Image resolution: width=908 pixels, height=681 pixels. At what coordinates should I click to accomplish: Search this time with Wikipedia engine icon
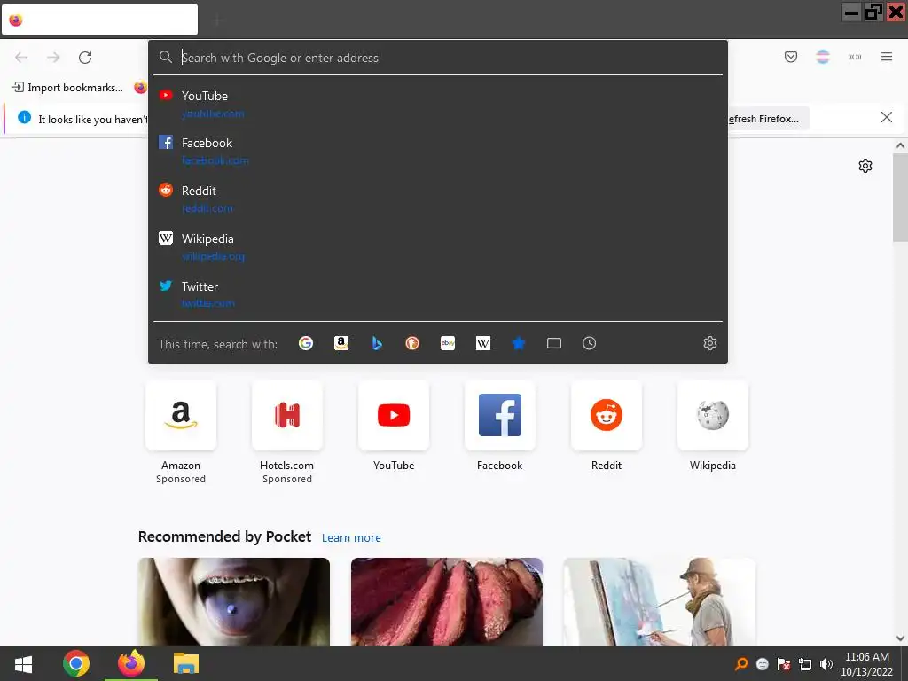[483, 343]
